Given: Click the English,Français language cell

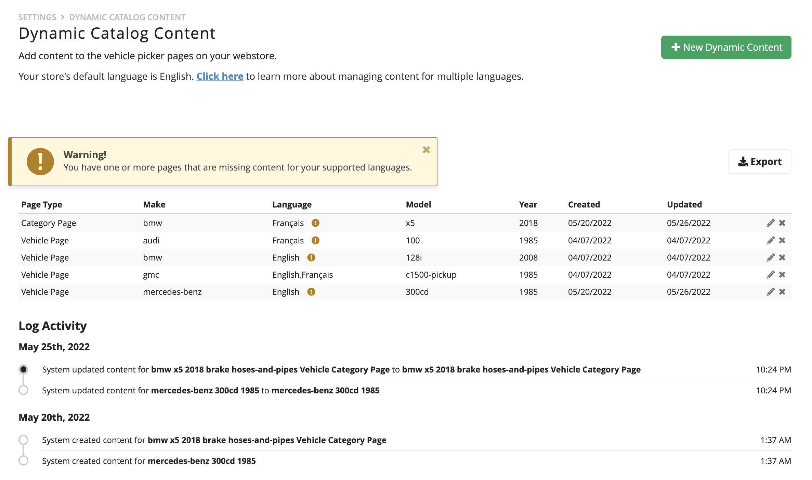Looking at the screenshot, I should coord(302,275).
